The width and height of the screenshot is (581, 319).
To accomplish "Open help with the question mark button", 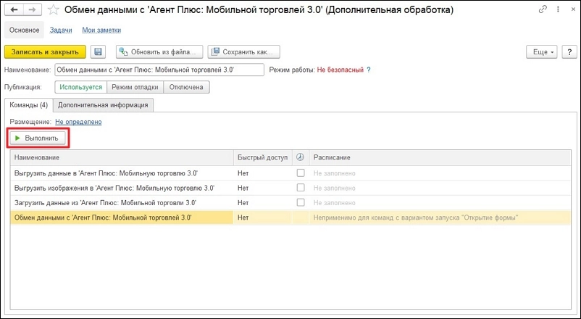I will coord(569,52).
